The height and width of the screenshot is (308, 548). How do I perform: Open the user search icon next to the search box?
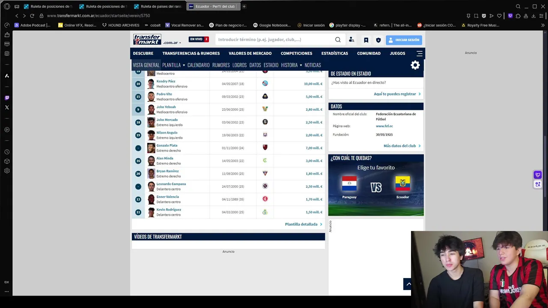pos(351,40)
